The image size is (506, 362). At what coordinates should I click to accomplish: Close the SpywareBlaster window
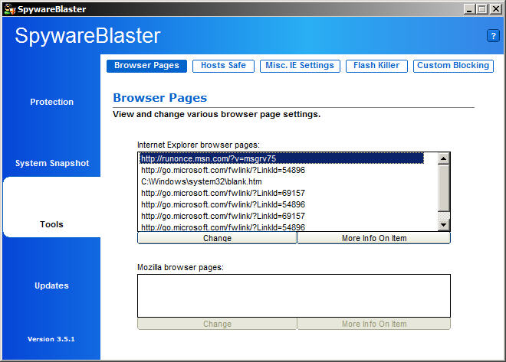point(495,9)
